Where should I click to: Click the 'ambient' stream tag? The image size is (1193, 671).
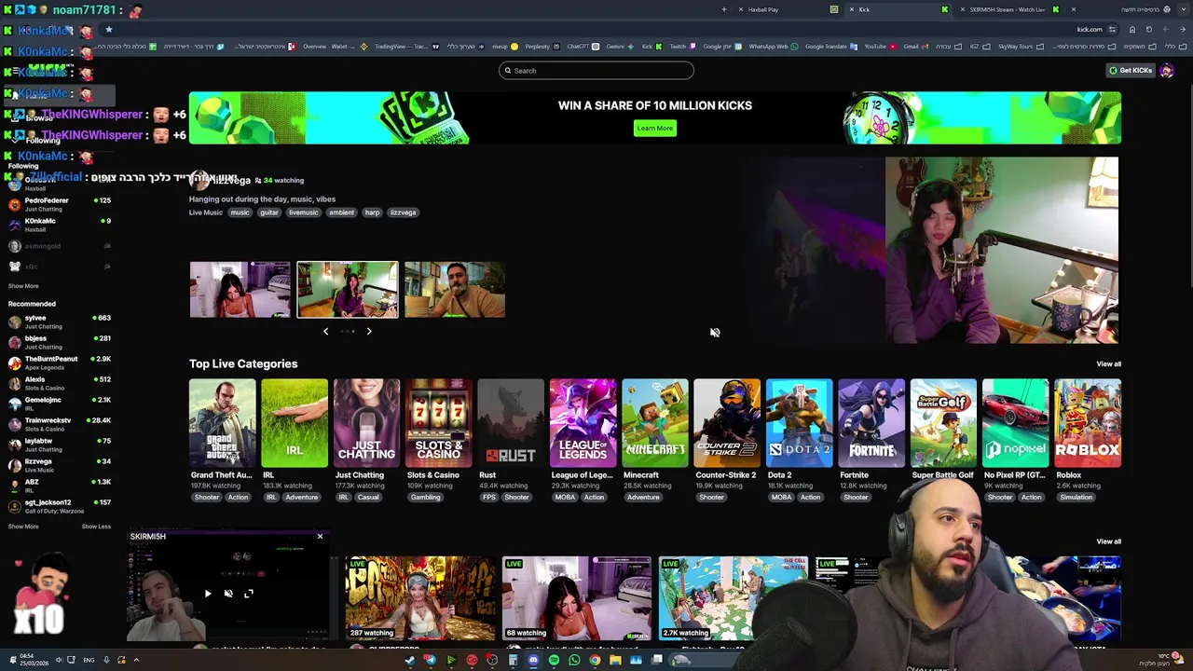point(341,212)
